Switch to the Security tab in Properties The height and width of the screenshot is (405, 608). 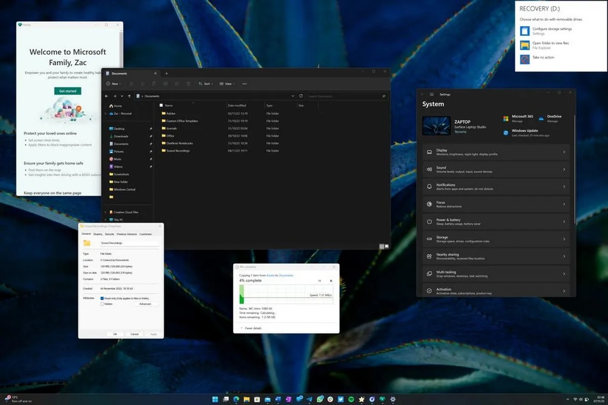(x=109, y=234)
